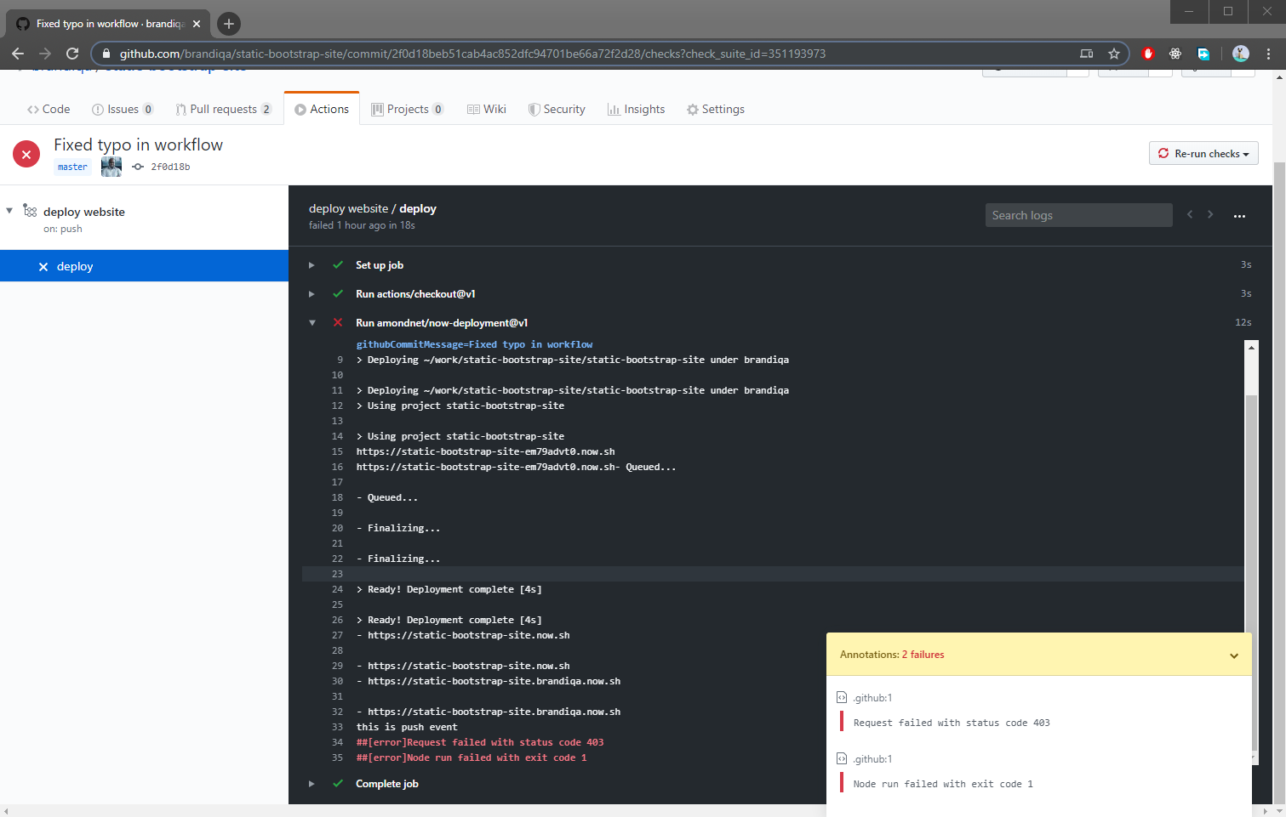This screenshot has width=1286, height=817.
Task: Open the Projects tab
Action: (407, 109)
